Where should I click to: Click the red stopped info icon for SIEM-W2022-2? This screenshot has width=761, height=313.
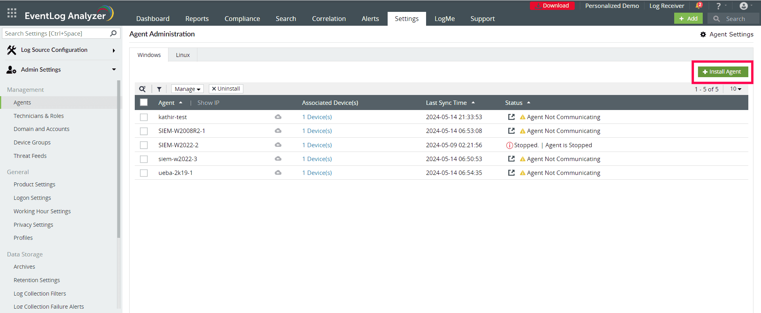coord(509,145)
